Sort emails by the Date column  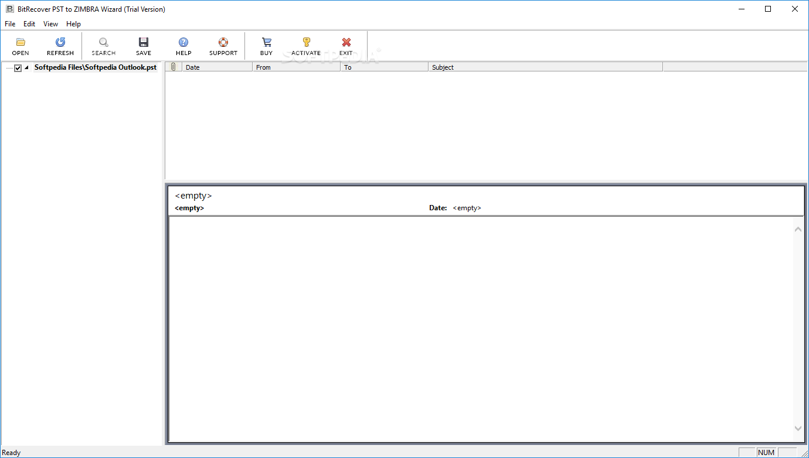pos(217,67)
